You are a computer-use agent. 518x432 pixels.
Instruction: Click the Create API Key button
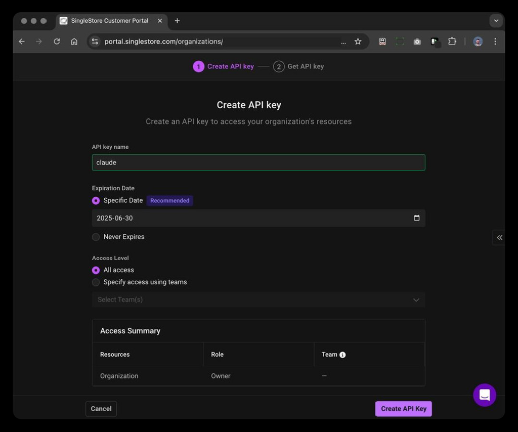pyautogui.click(x=403, y=409)
